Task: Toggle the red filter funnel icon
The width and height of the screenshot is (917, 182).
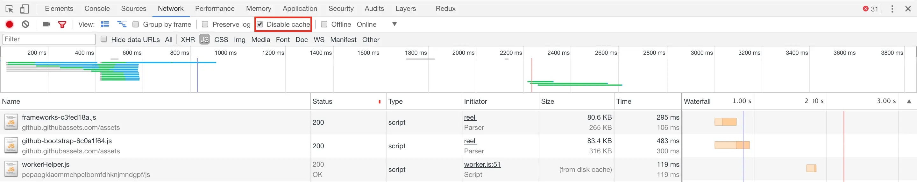Action: click(x=62, y=24)
